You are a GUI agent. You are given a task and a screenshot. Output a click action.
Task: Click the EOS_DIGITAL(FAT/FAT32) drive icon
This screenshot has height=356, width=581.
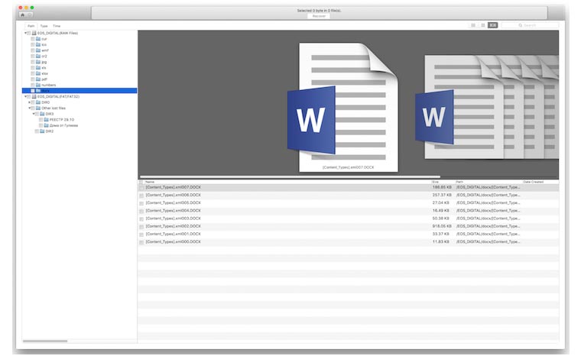(34, 96)
